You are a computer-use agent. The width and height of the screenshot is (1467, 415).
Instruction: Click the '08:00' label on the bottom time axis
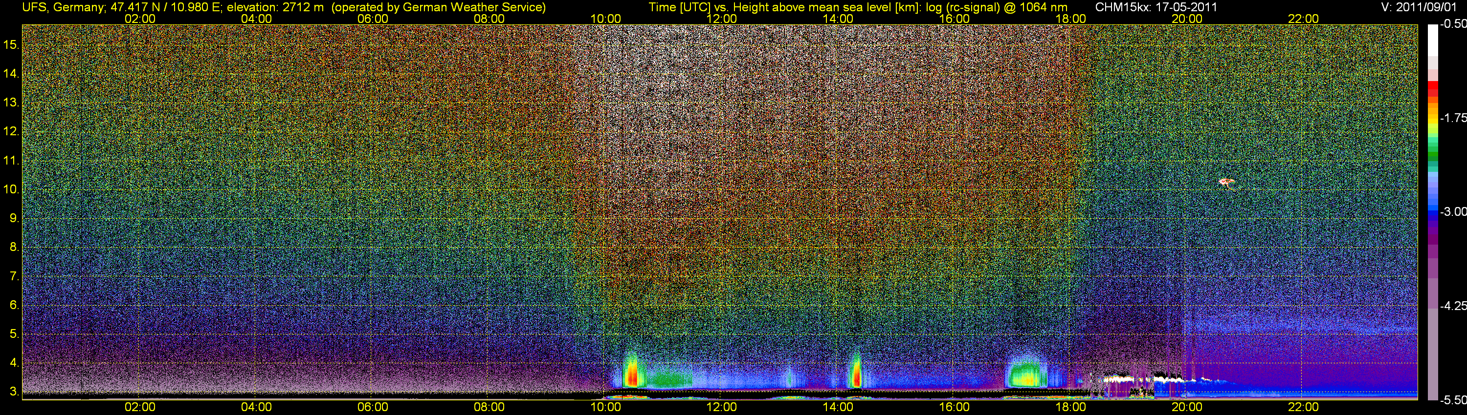click(489, 407)
